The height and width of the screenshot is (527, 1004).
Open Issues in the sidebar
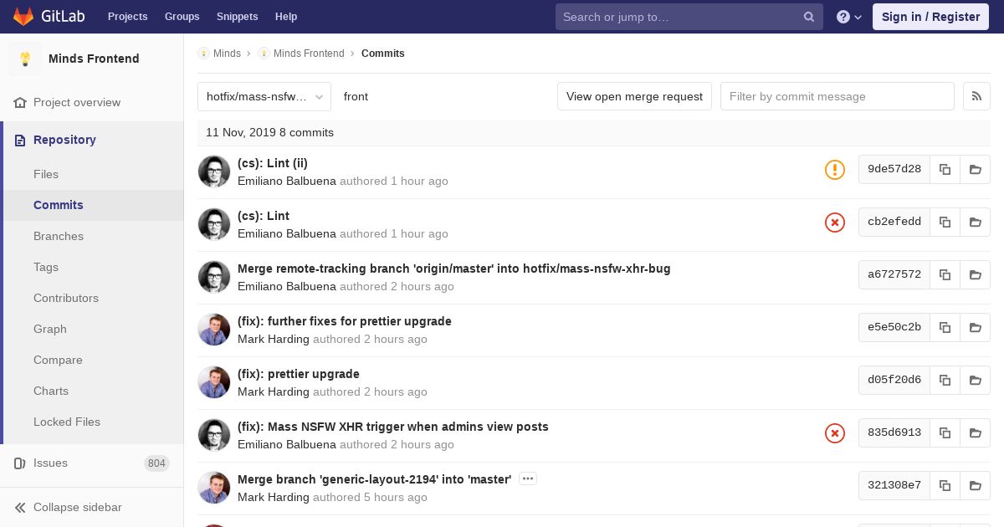tap(50, 463)
